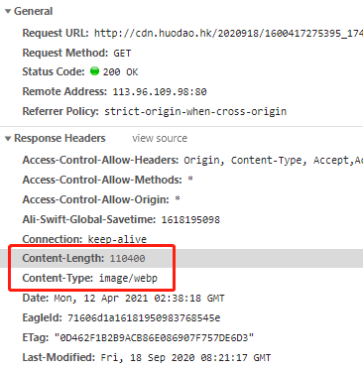Select the Request Method GET value
This screenshot has width=363, height=371.
point(122,53)
